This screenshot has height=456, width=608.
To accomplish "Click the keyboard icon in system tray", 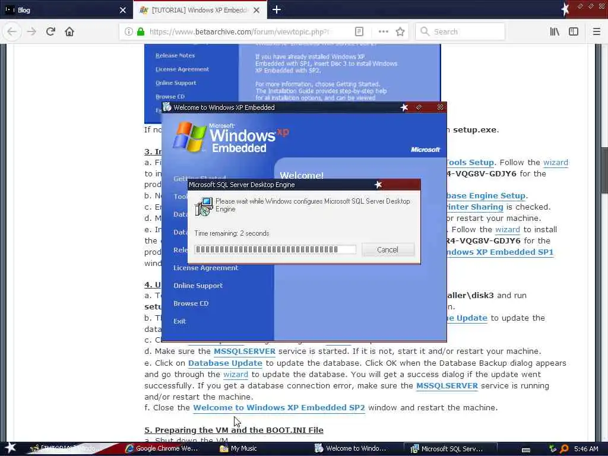I will pyautogui.click(x=526, y=449).
